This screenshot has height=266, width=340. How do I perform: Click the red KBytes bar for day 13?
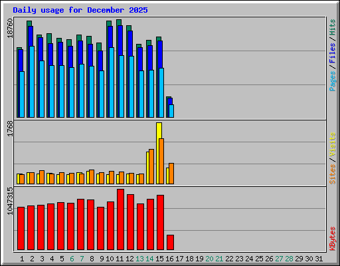tap(140, 227)
